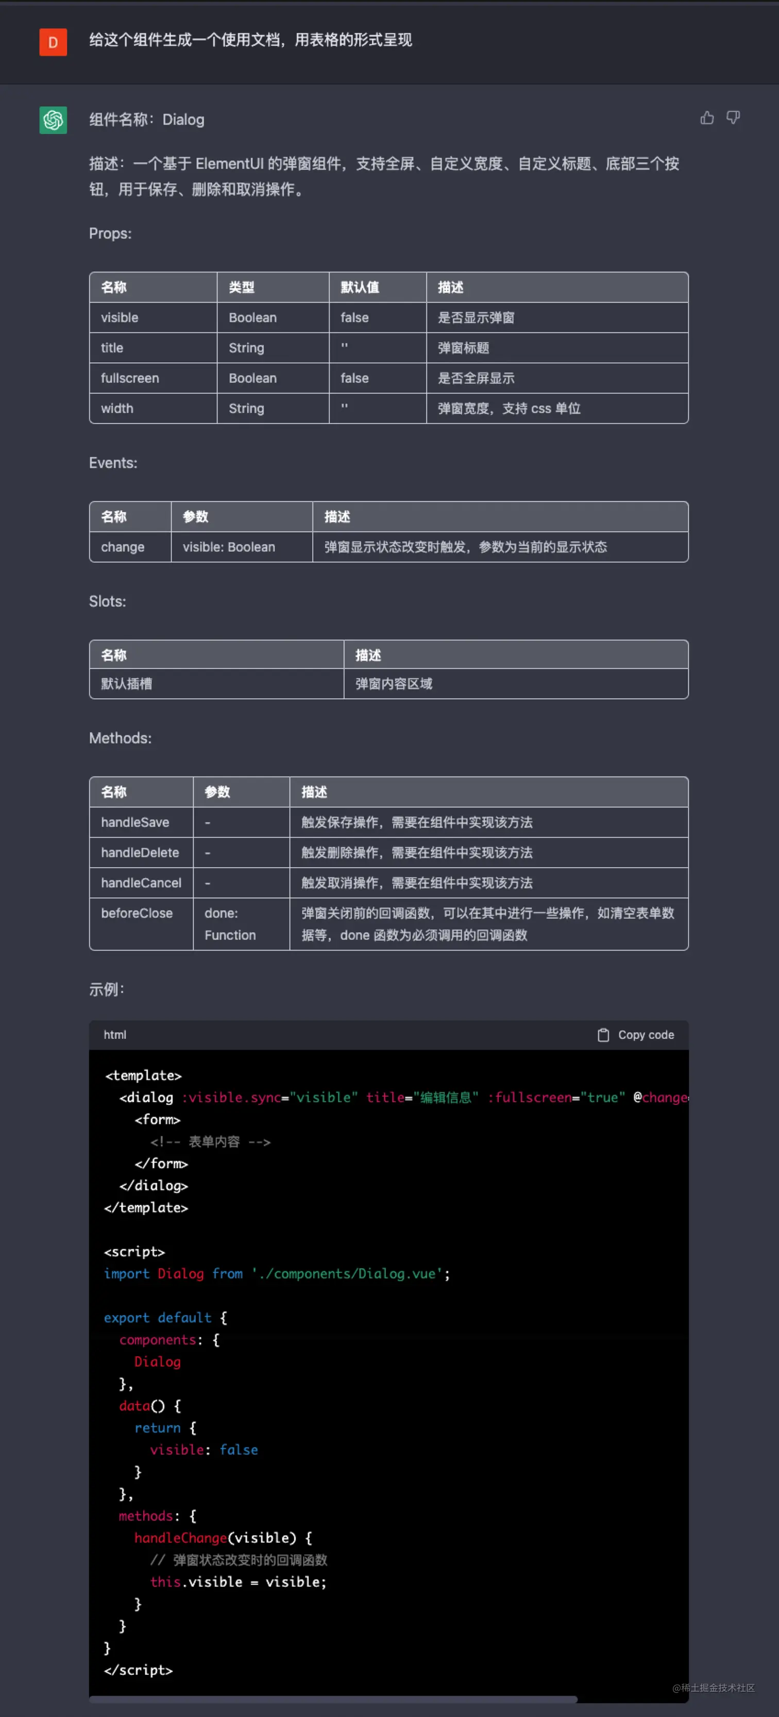Image resolution: width=779 pixels, height=1717 pixels.
Task: Click the 'handleDelete' method cell
Action: tap(141, 852)
